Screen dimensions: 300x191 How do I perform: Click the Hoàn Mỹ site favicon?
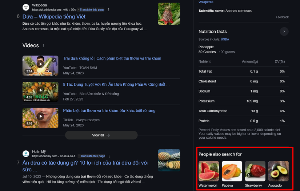[26, 154]
